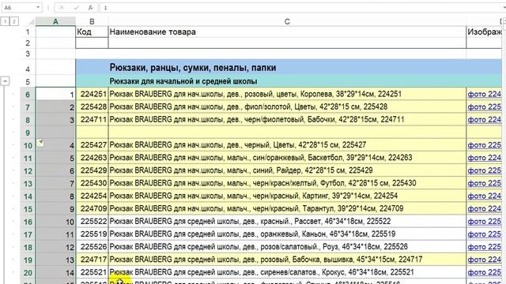Open the фото link for item 225526

tap(485, 247)
